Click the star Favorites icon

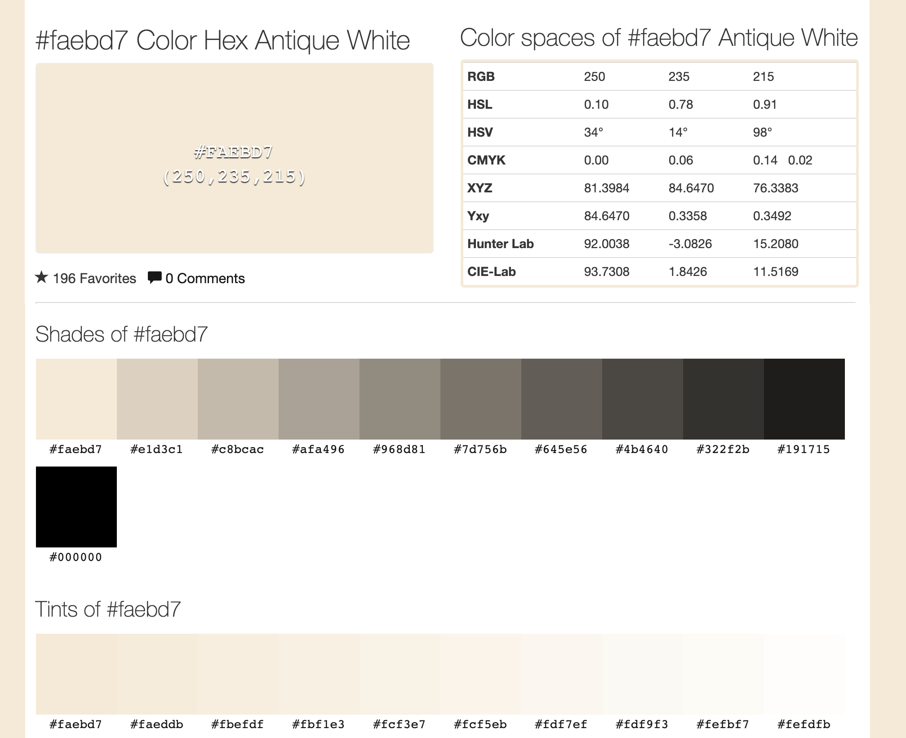coord(41,277)
